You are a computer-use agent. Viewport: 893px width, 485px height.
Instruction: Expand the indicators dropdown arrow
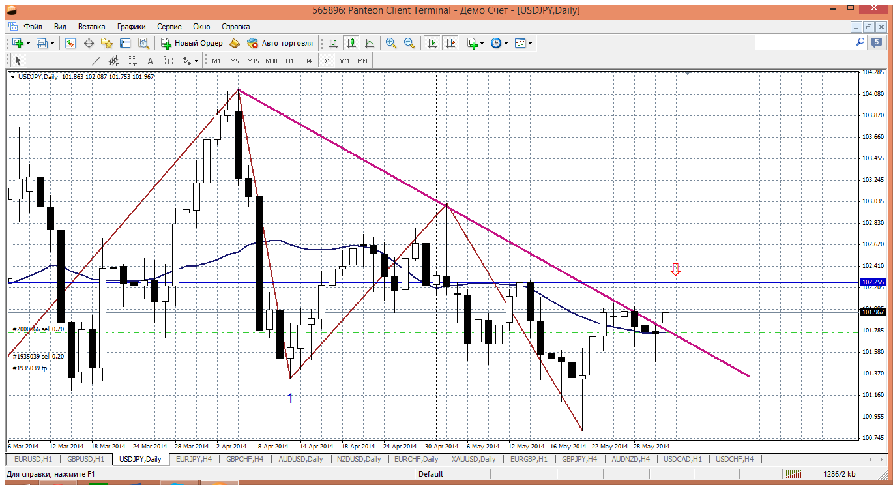482,43
